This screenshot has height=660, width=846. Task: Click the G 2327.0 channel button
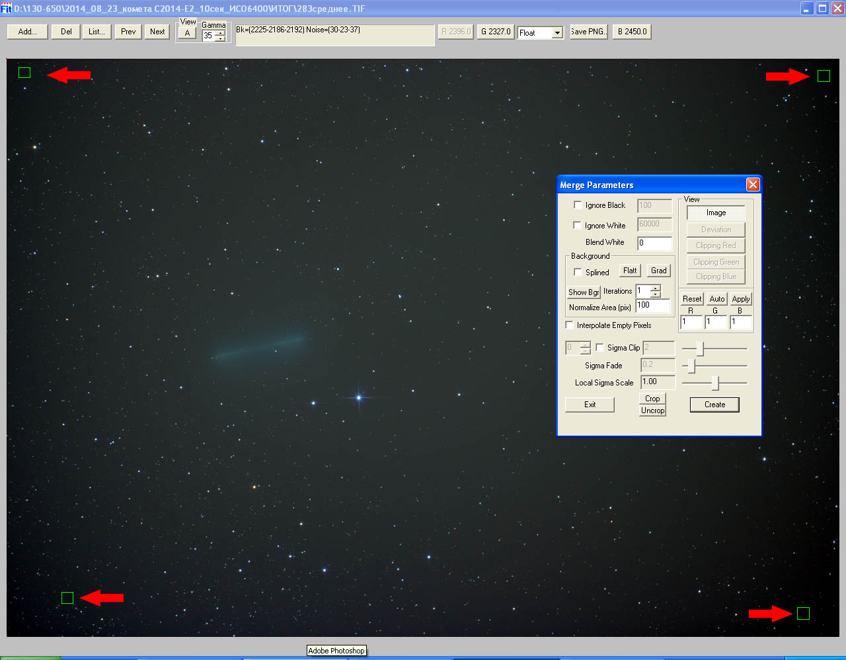pos(496,32)
